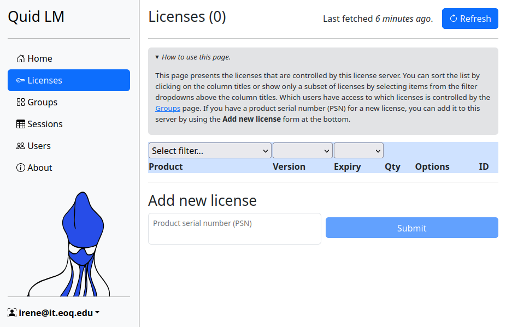Click the Home house icon
Screen dimensions: 506x327
click(x=21, y=58)
